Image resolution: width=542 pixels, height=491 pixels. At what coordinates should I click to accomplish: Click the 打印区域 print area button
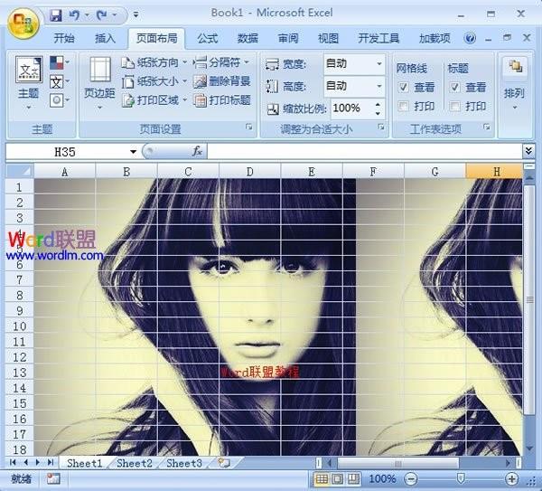pos(154,100)
